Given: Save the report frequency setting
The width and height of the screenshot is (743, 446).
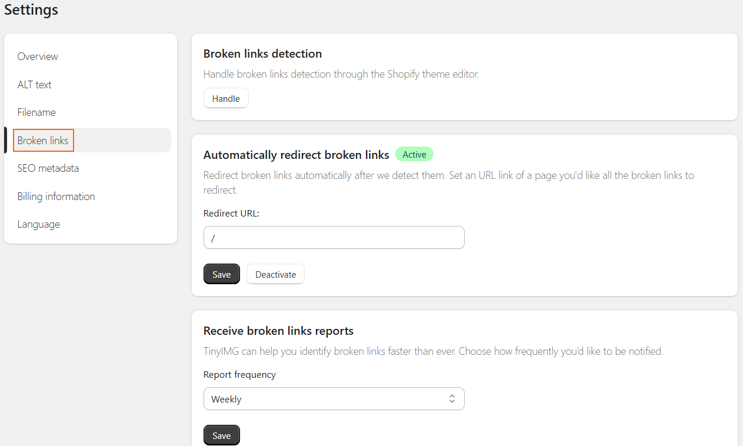Looking at the screenshot, I should click(x=221, y=435).
